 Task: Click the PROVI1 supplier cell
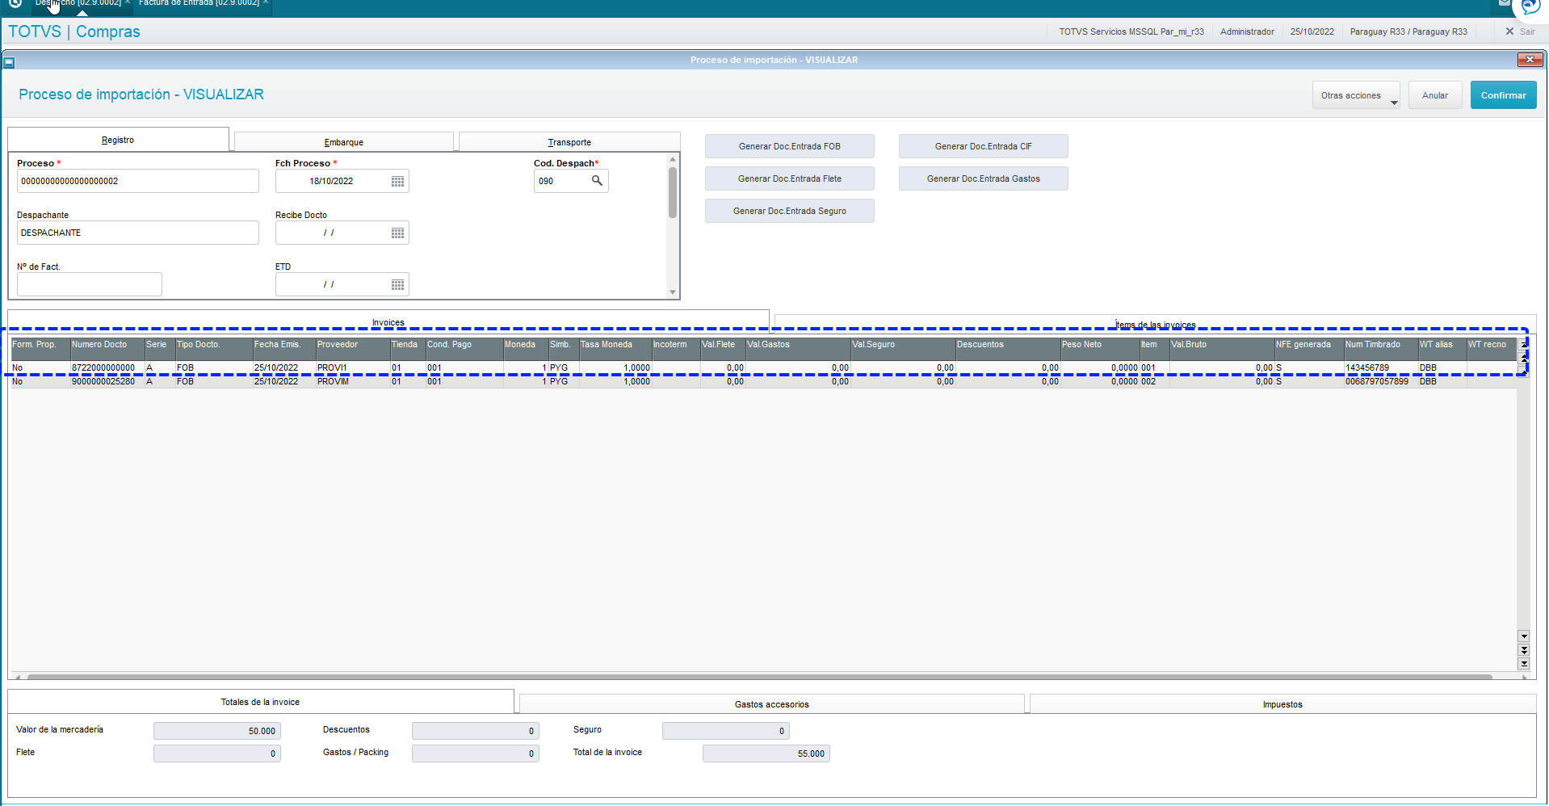[353, 367]
